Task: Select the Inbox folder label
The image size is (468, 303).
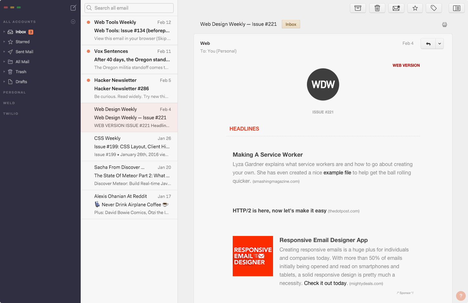Action: point(21,32)
